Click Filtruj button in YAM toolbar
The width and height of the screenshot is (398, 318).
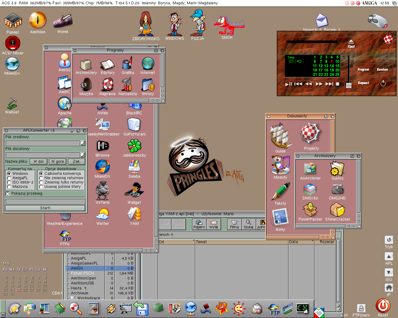pyautogui.click(x=234, y=224)
